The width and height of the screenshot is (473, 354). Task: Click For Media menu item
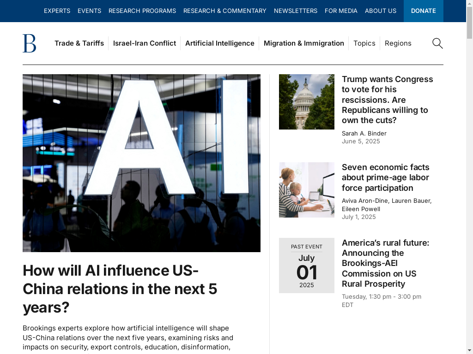point(341,11)
